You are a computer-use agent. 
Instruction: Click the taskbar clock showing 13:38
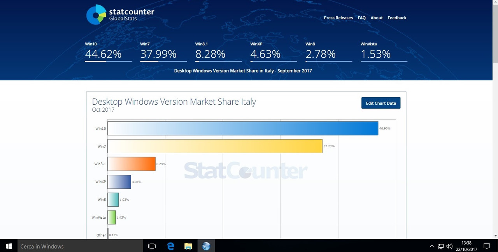466,246
